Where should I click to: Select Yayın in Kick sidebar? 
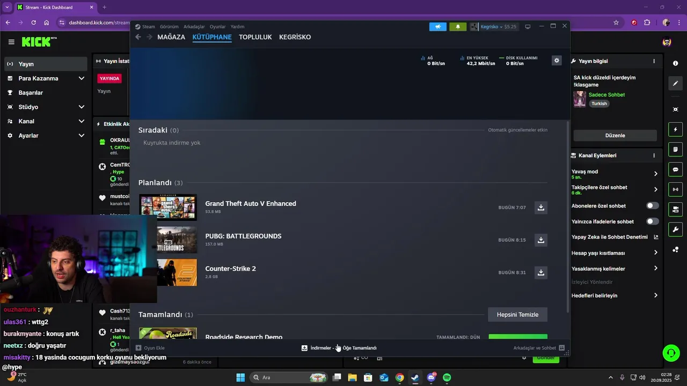click(46, 64)
